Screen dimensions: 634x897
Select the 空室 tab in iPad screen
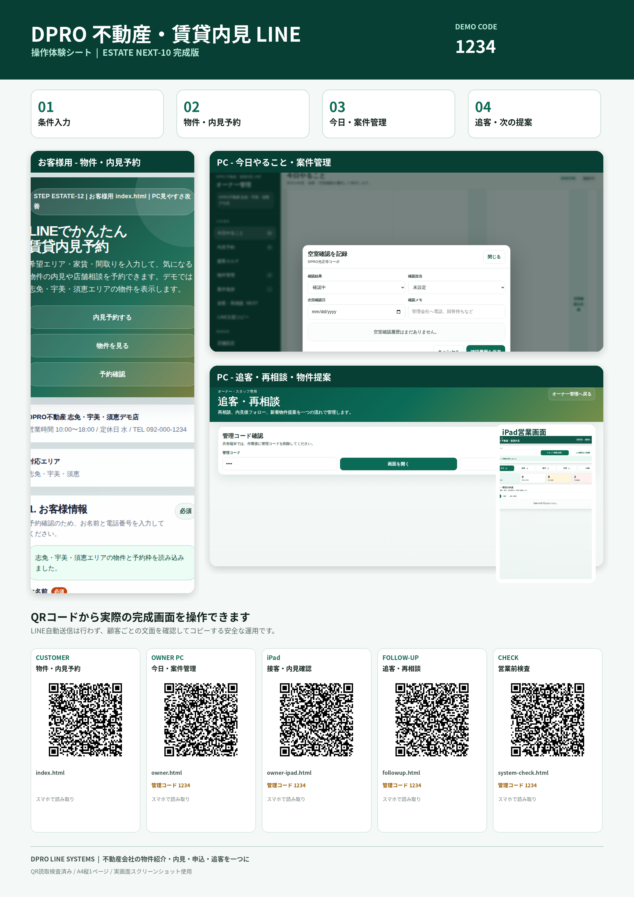tap(567, 468)
